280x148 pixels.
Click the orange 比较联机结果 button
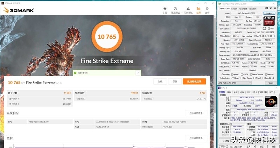[x=194, y=82]
